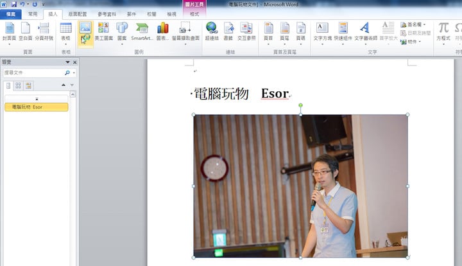The height and width of the screenshot is (266, 462).
Task: Click the highlighted Picture insert button
Action: point(85,33)
